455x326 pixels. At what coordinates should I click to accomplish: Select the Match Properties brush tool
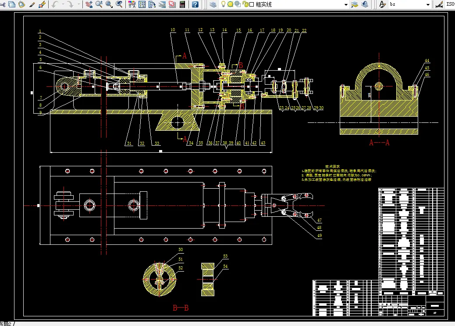coord(32,4)
